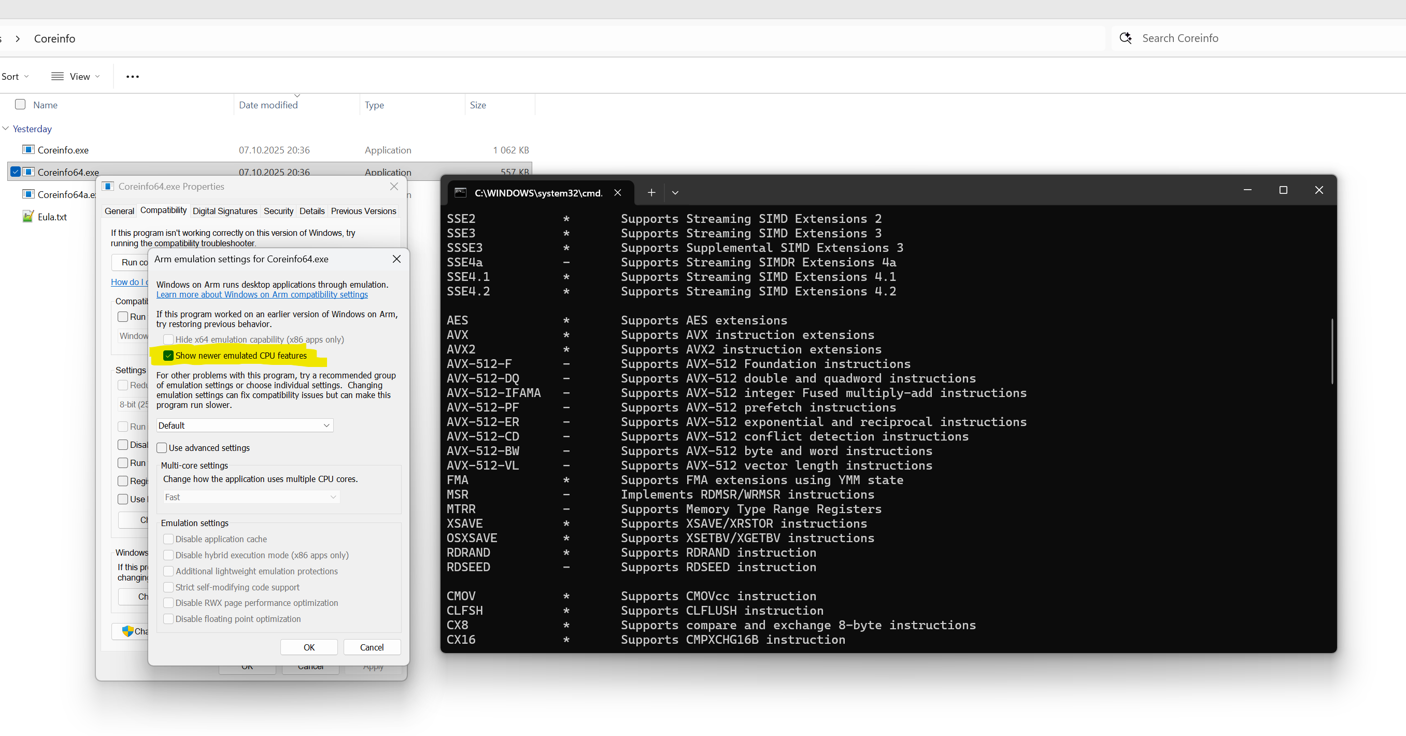Collapse the Yesterday file group
This screenshot has width=1406, height=736.
click(x=6, y=129)
